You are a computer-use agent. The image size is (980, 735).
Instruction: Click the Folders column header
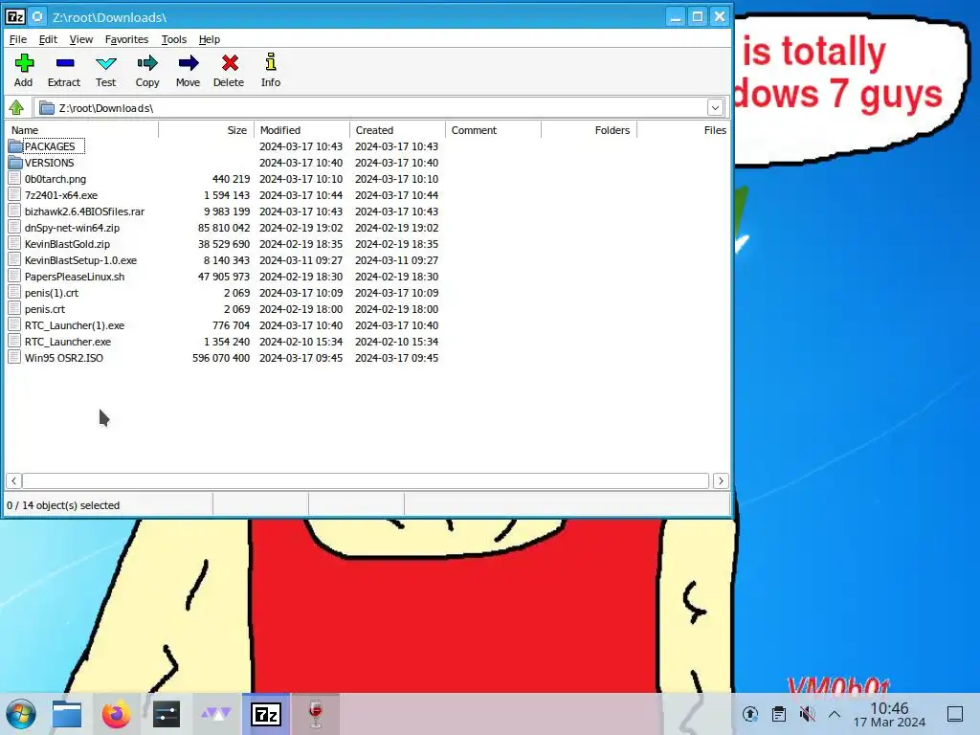tap(590, 130)
